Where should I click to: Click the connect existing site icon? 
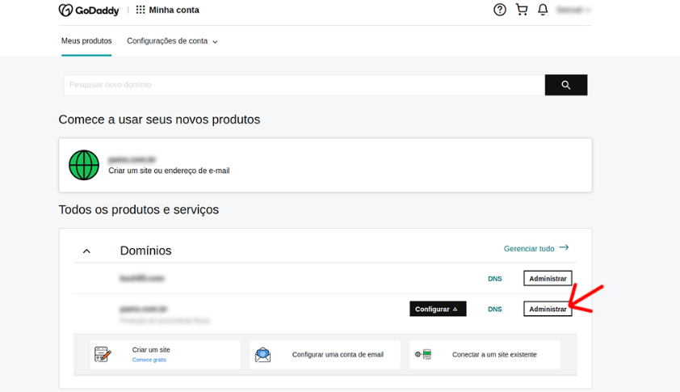(423, 354)
